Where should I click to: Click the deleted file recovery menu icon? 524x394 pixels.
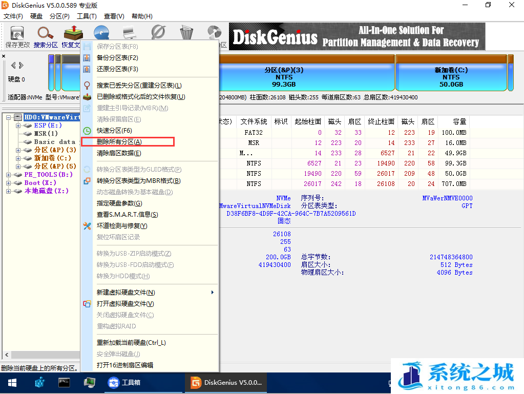(x=87, y=97)
